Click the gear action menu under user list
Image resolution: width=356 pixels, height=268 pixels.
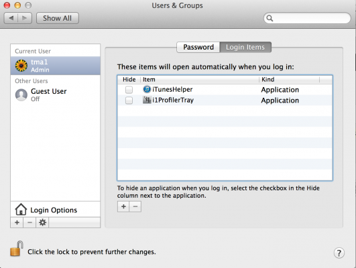[42, 222]
